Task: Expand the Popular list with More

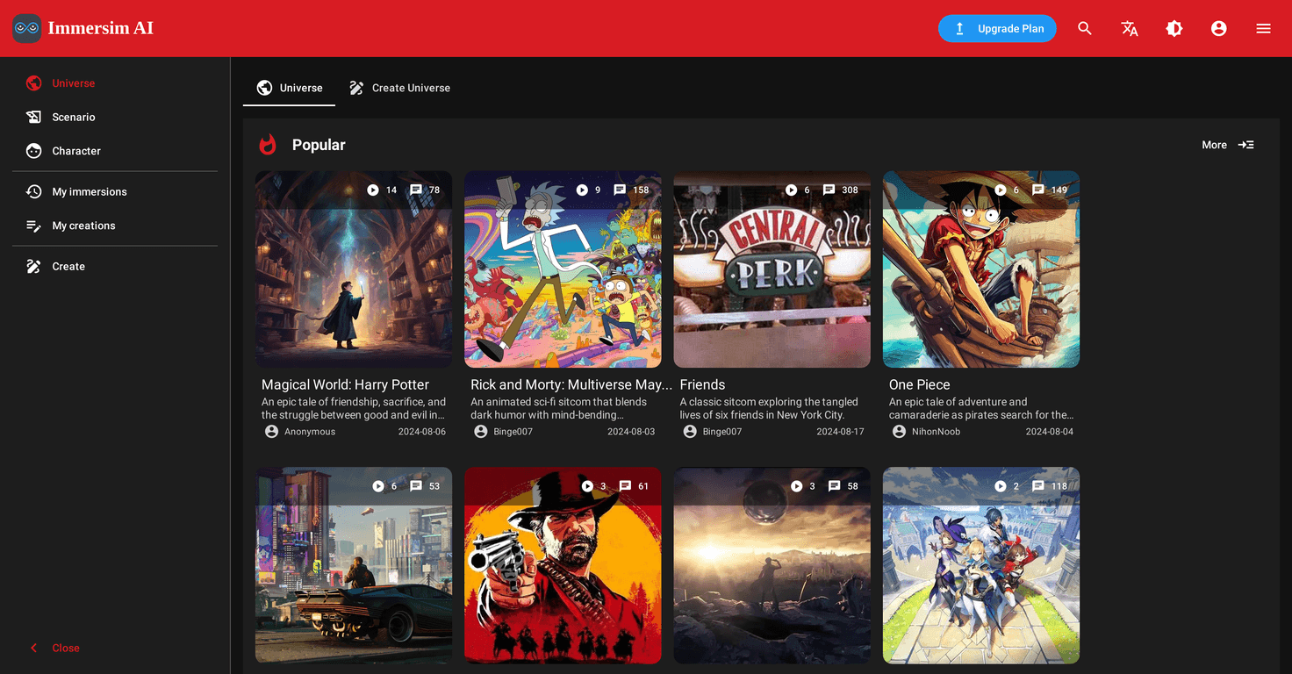Action: click(x=1227, y=145)
